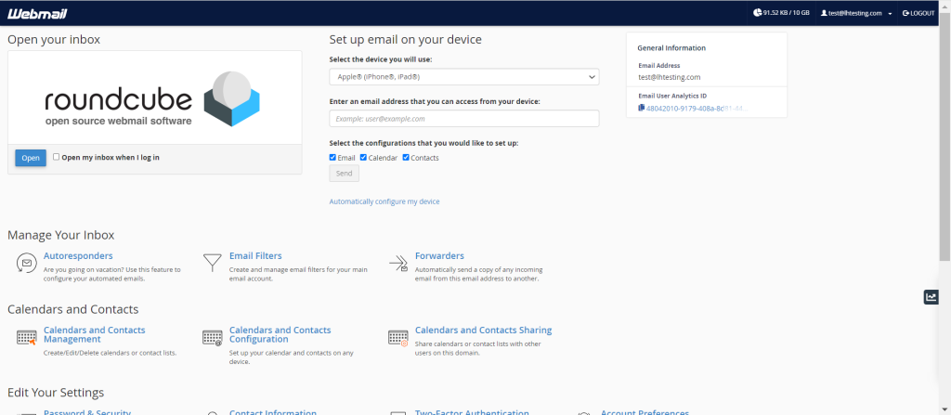Expand the device selection dropdown

463,77
